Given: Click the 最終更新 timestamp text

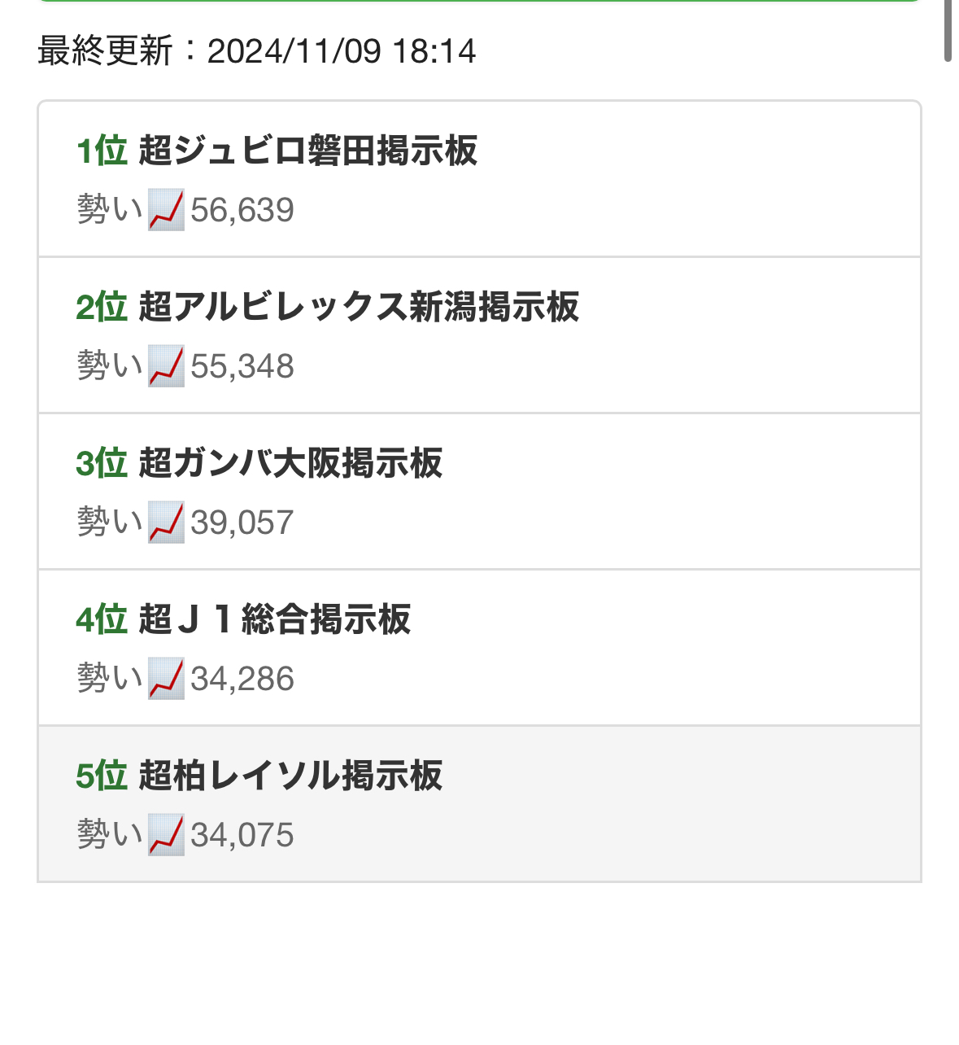Looking at the screenshot, I should [x=256, y=51].
